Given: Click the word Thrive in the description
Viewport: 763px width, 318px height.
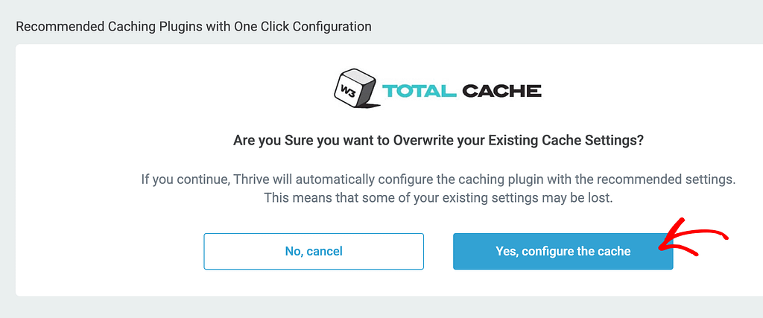Looking at the screenshot, I should 248,179.
